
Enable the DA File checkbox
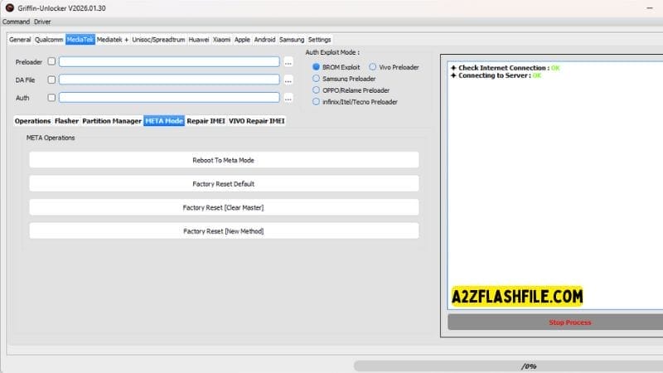click(51, 80)
